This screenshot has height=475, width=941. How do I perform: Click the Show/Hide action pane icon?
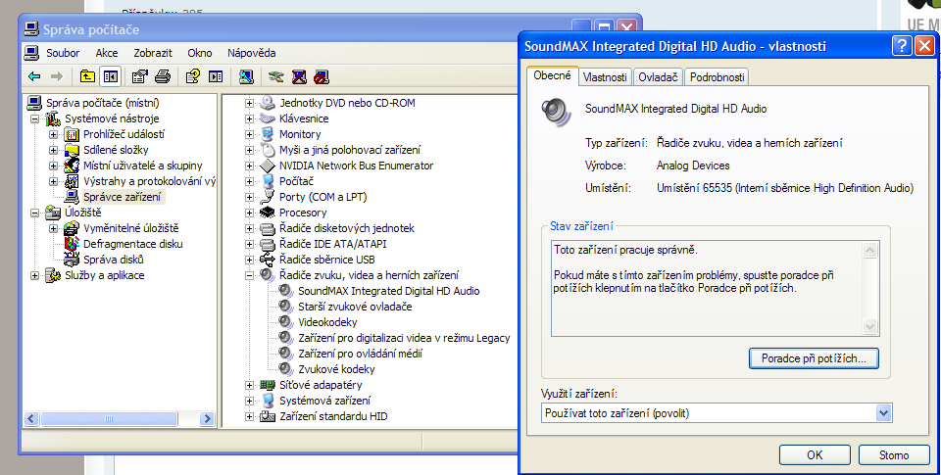216,76
